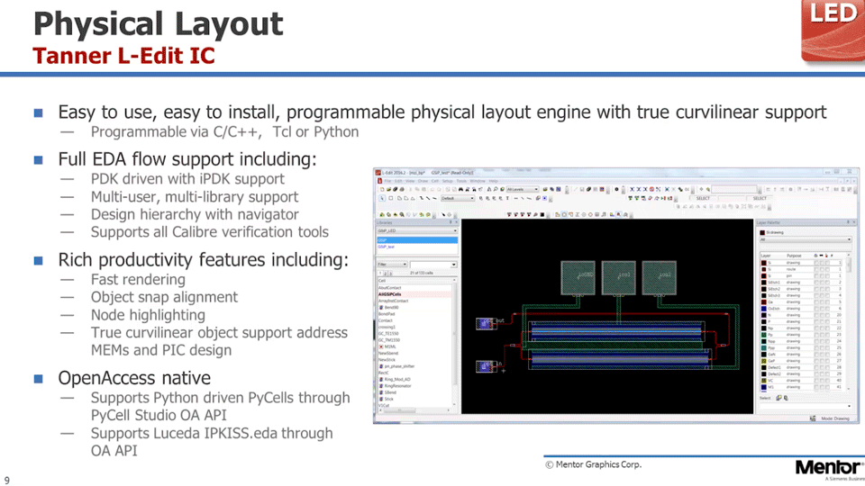The image size is (865, 486).
Task: Open the Filter dropdown in Libraries panel
Action: (x=392, y=265)
